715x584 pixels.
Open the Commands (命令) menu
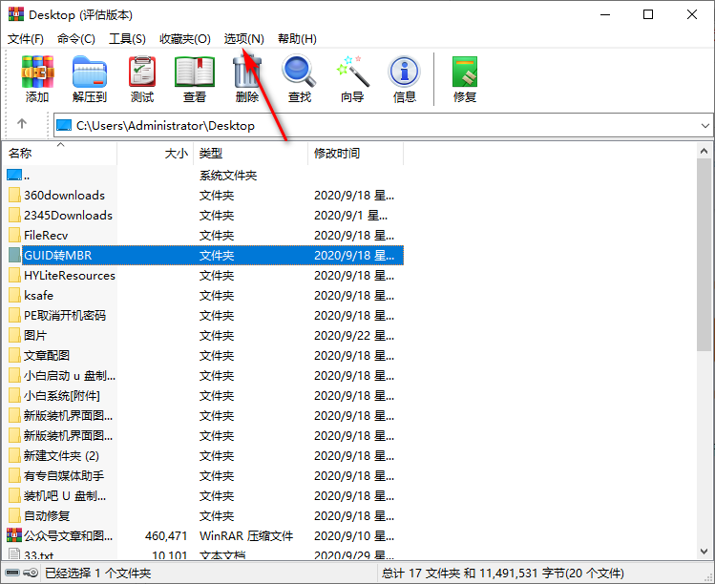(x=76, y=39)
